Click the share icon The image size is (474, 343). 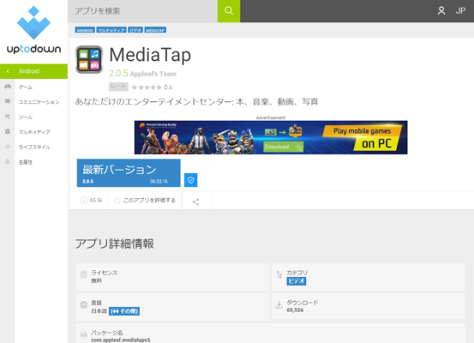coord(196,202)
